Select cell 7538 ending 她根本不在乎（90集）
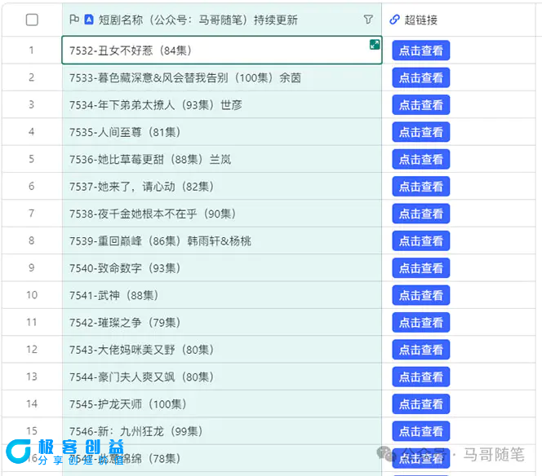Viewport: 542px width, 476px height. 222,214
